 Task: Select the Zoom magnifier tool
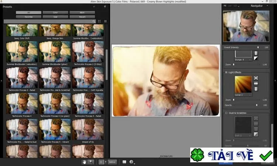coord(91,162)
